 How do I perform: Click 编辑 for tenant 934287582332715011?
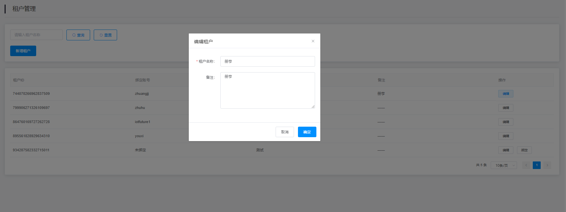pos(505,150)
